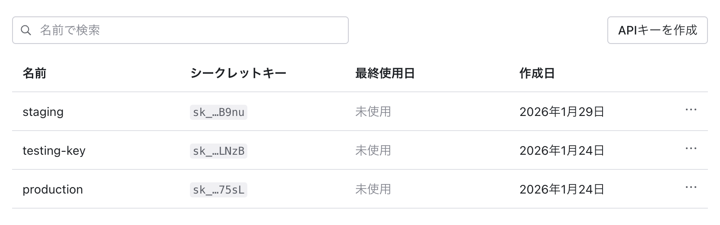Click the sk_...LNzB secret key badge
Viewport: 720px width, 225px height.
[x=218, y=151]
